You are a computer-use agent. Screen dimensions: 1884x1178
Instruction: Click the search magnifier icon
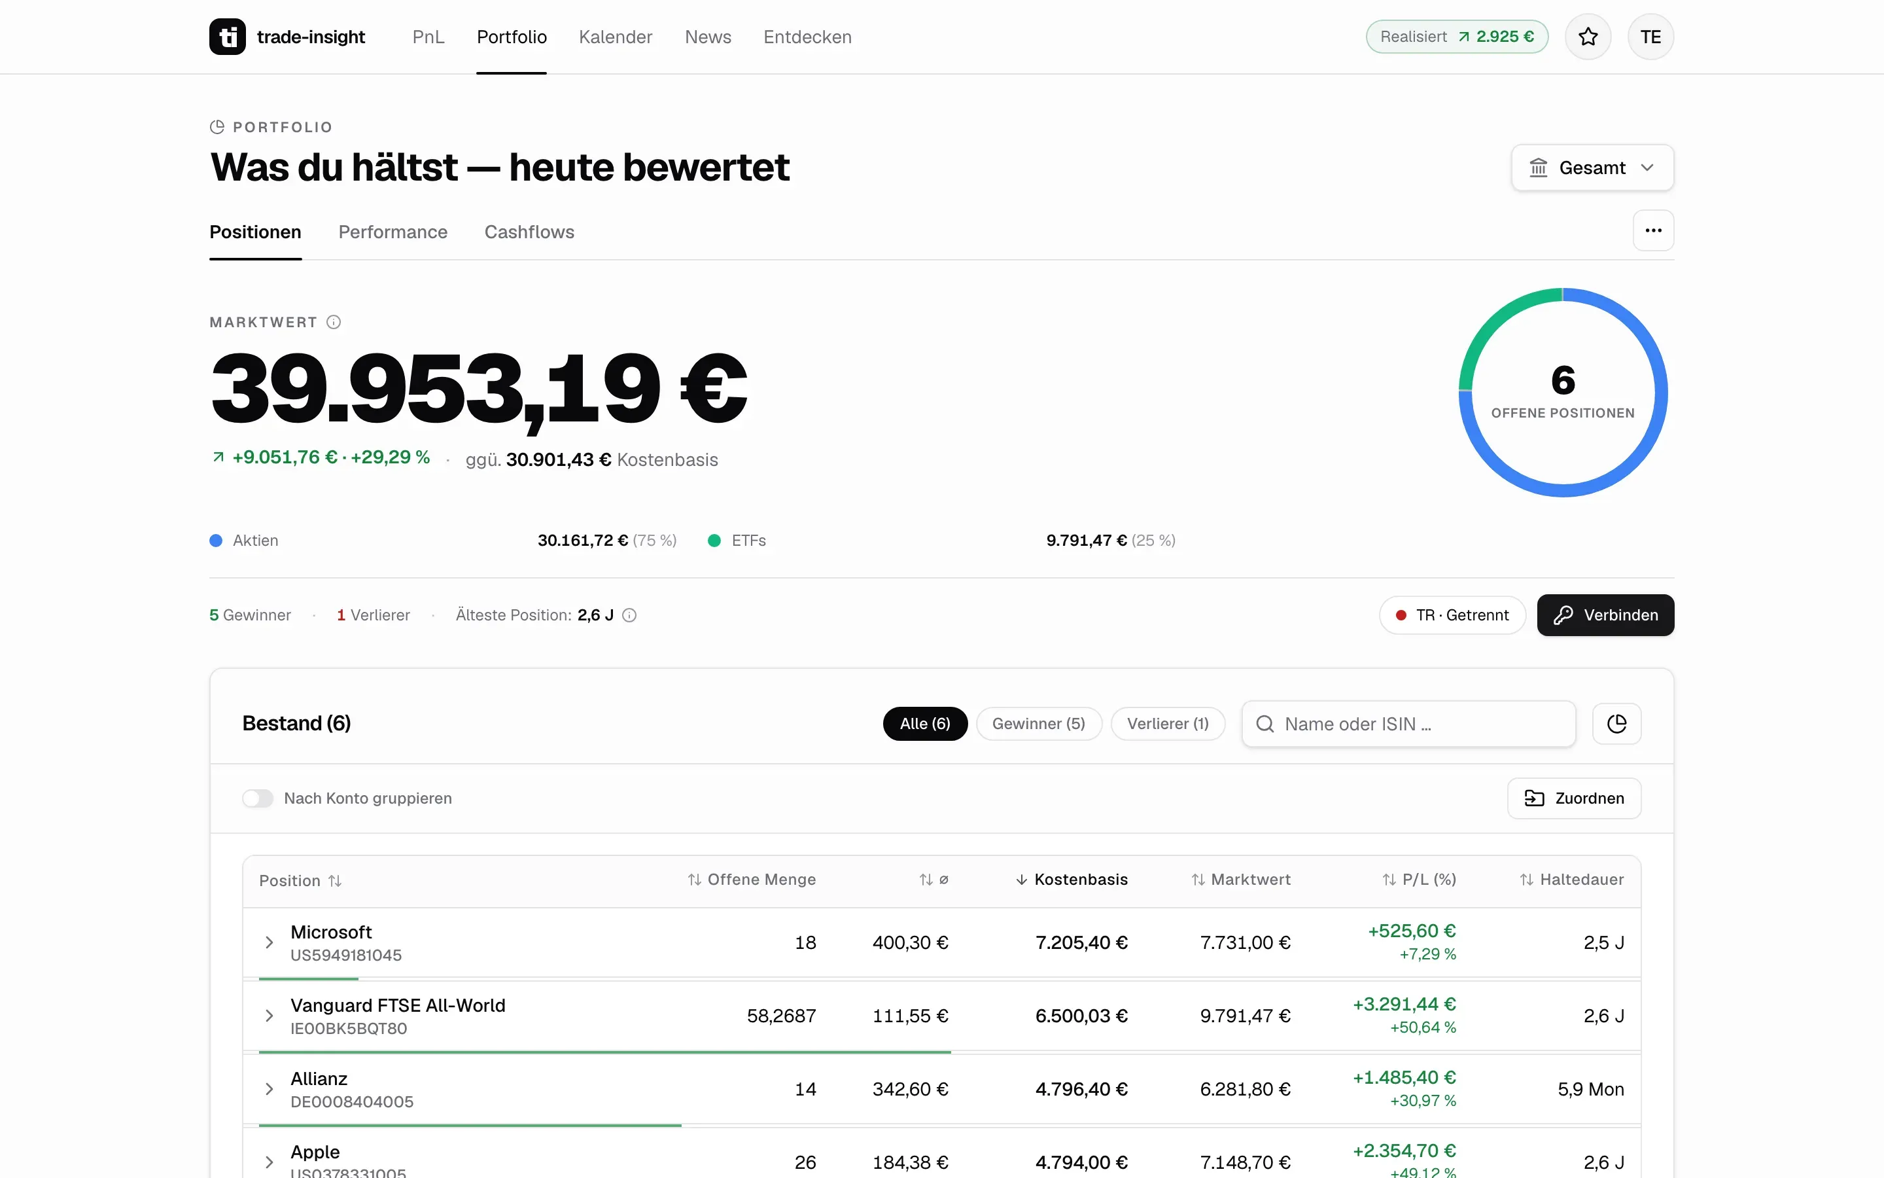[x=1265, y=724]
